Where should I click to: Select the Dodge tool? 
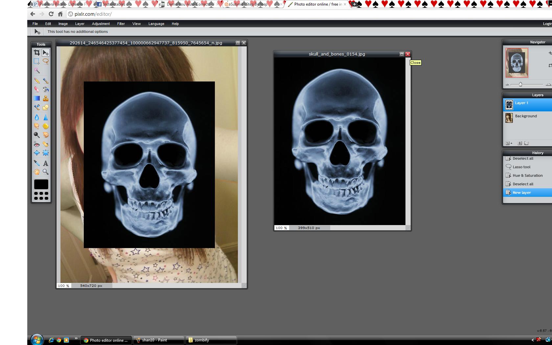37,135
